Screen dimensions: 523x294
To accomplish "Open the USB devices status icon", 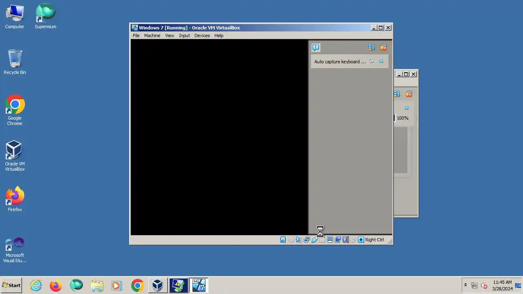I will click(x=314, y=240).
